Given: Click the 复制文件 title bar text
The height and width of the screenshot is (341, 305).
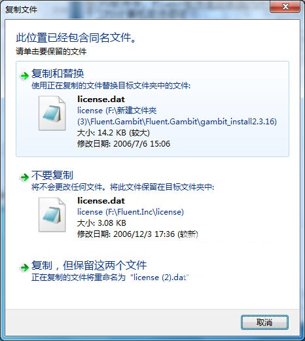Looking at the screenshot, I should coord(21,10).
